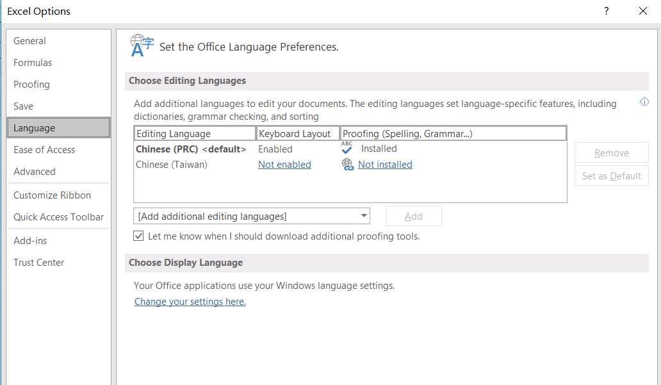Click the Office language preferences globe icon
This screenshot has height=385, width=661.
point(142,45)
